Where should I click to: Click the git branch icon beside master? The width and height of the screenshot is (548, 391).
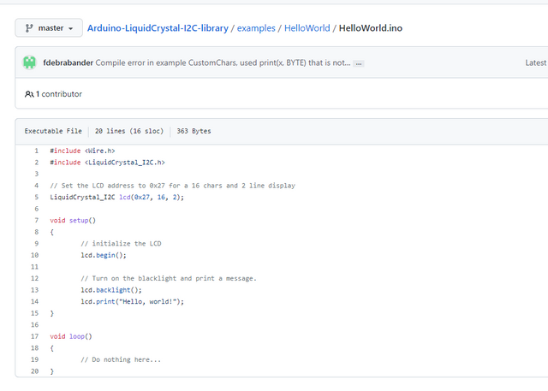29,28
